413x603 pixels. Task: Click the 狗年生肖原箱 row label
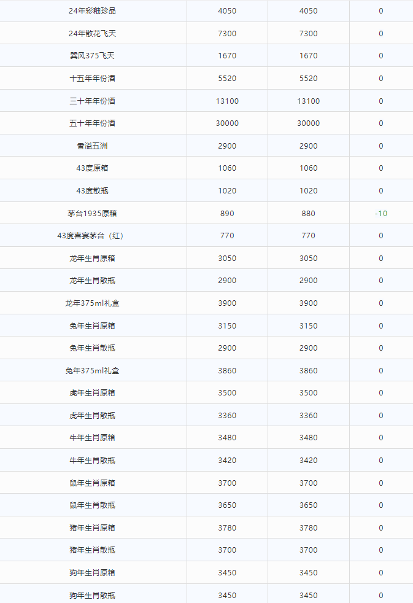(x=92, y=573)
